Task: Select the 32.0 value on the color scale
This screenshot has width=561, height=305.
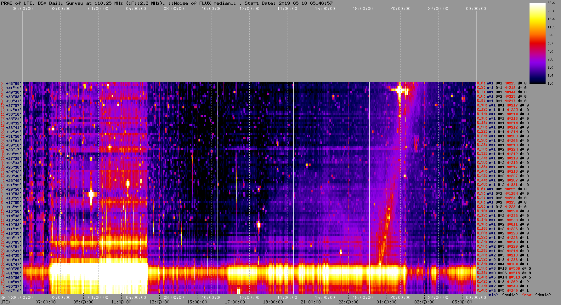Action: pos(551,3)
